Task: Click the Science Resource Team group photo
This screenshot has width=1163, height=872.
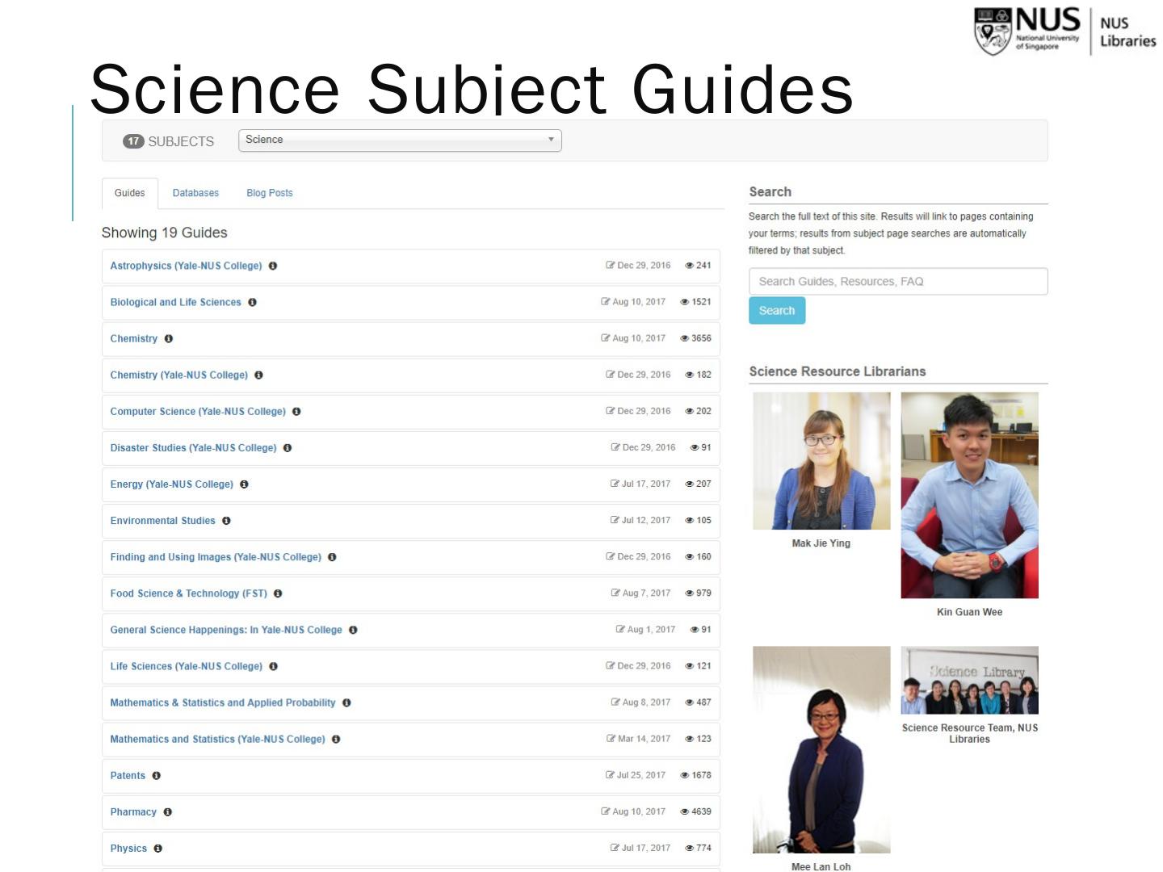Action: pos(969,680)
